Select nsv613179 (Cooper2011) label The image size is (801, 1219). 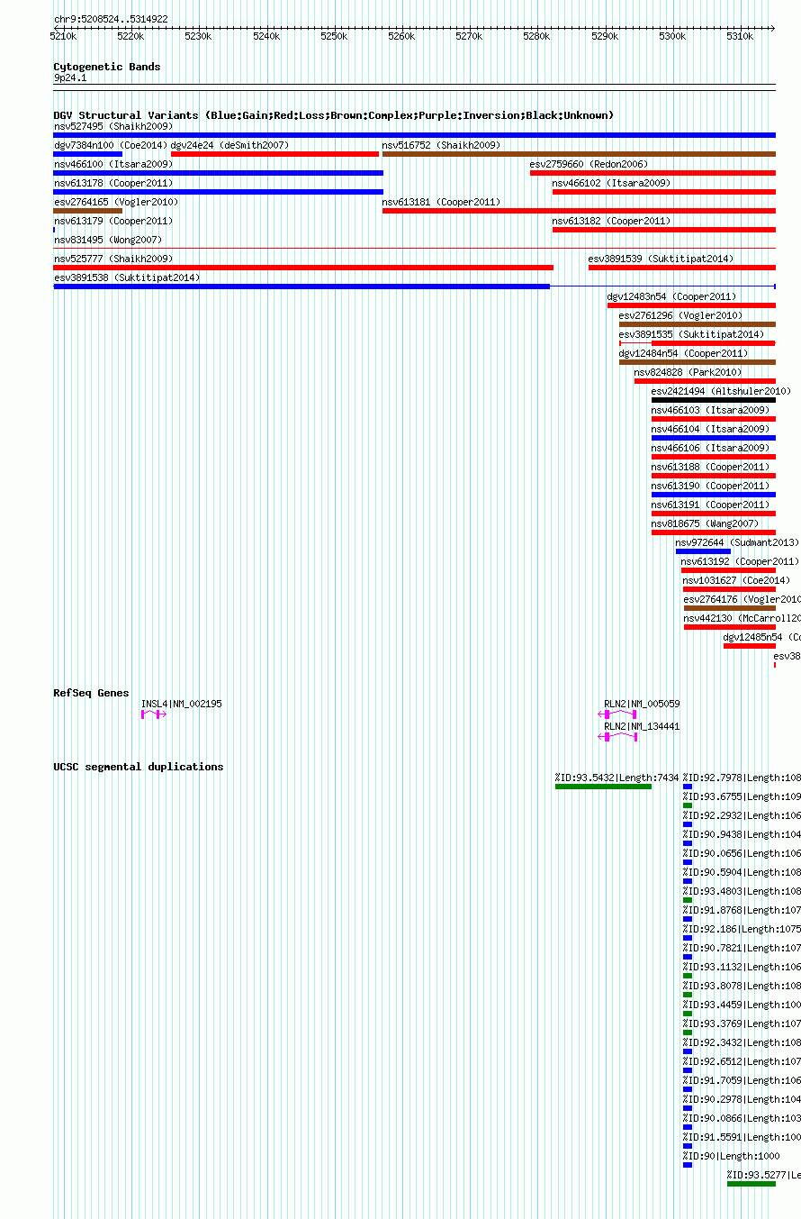113,221
